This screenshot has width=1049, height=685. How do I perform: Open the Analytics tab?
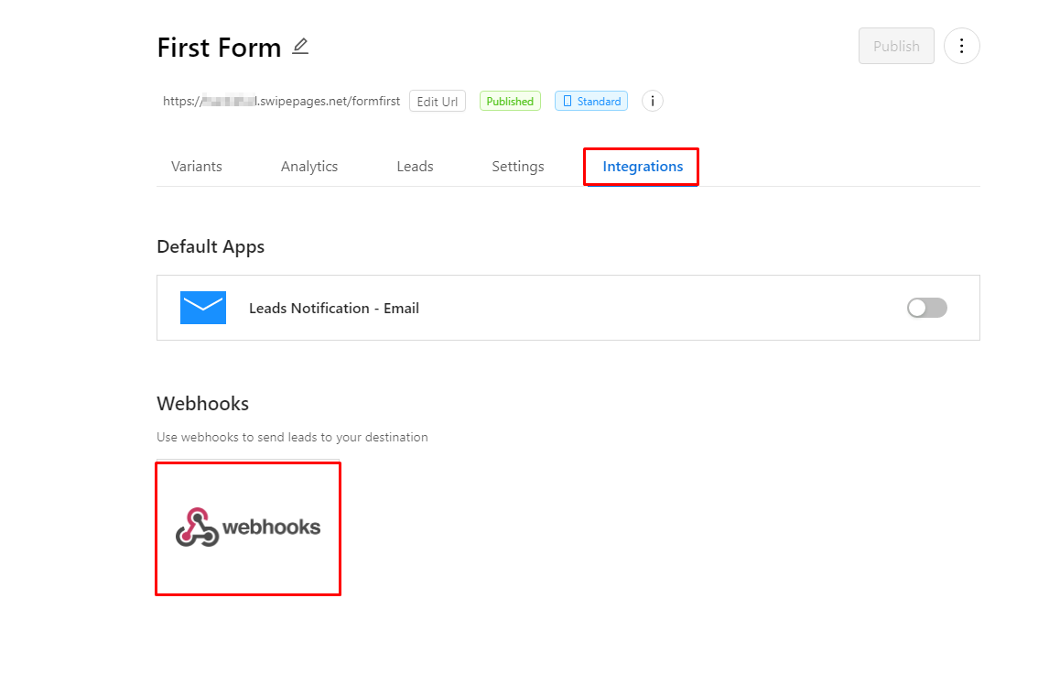point(309,166)
